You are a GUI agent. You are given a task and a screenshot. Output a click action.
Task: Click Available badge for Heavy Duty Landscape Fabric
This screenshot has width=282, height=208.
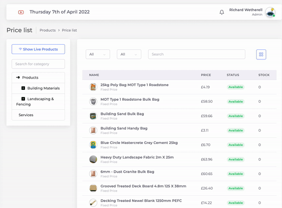click(x=235, y=160)
